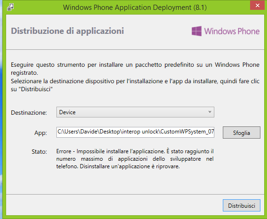Open the Destinazione combo box showing Device
Viewport: 267px width, 219px height.
[x=135, y=112]
